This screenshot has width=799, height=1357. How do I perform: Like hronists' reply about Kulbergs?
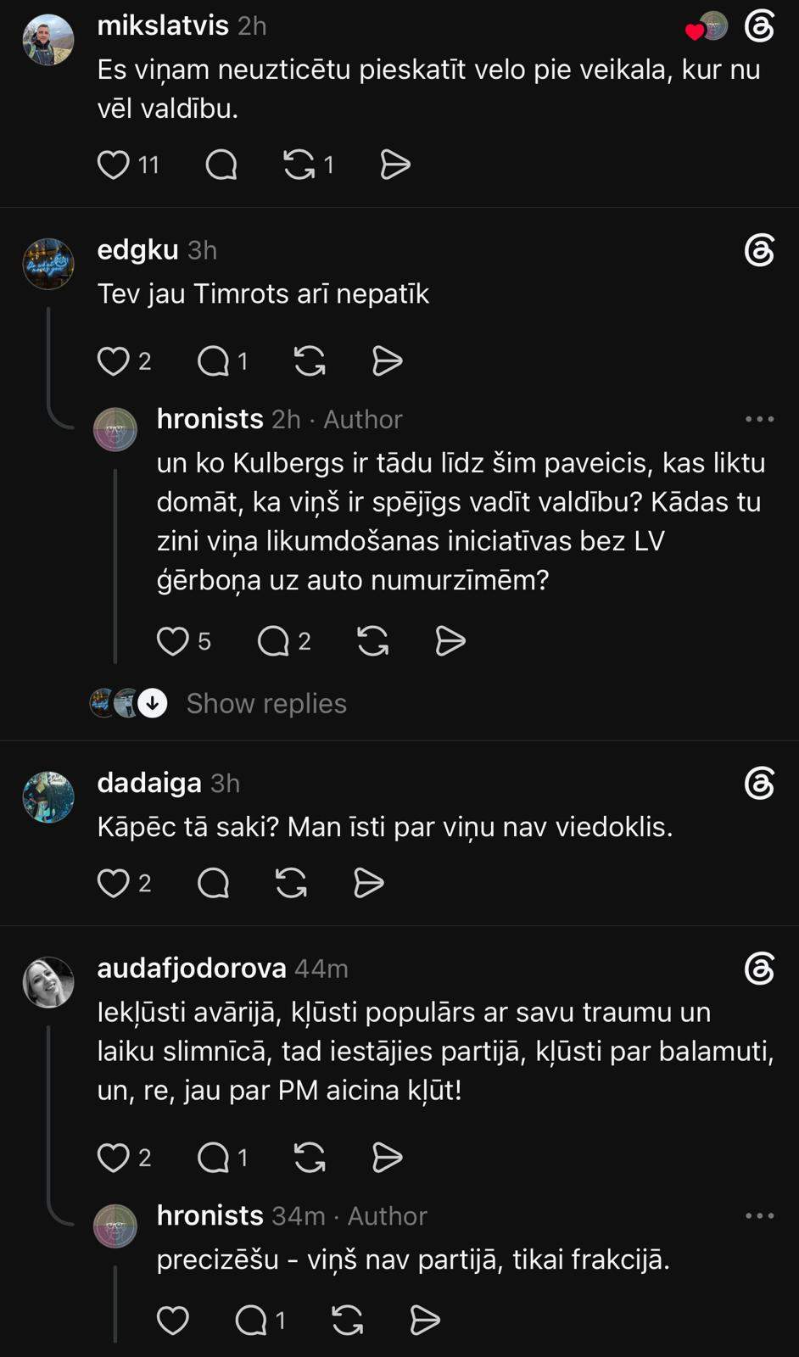[172, 641]
